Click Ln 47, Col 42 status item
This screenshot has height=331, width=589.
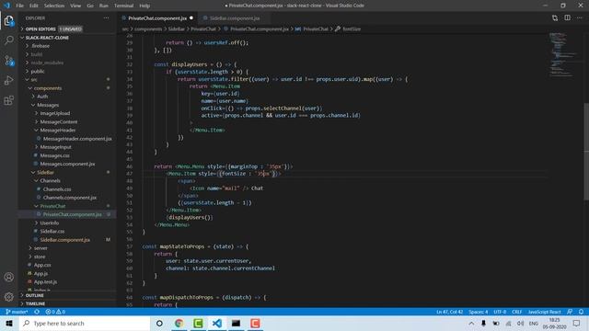(449, 312)
